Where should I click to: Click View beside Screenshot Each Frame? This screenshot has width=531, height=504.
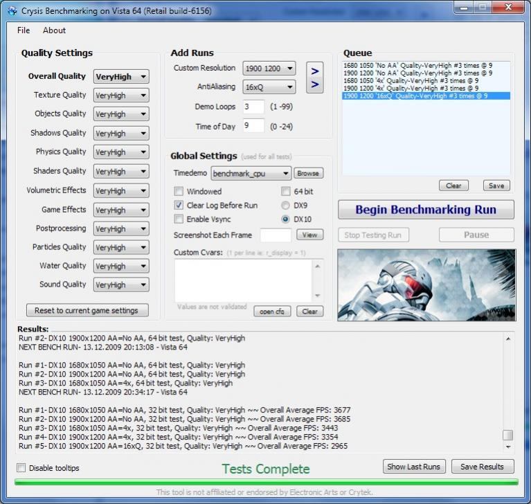point(310,235)
